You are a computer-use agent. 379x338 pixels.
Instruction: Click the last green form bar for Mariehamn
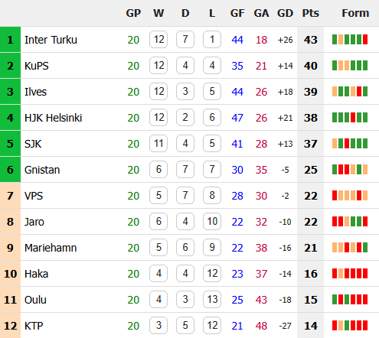pos(365,248)
